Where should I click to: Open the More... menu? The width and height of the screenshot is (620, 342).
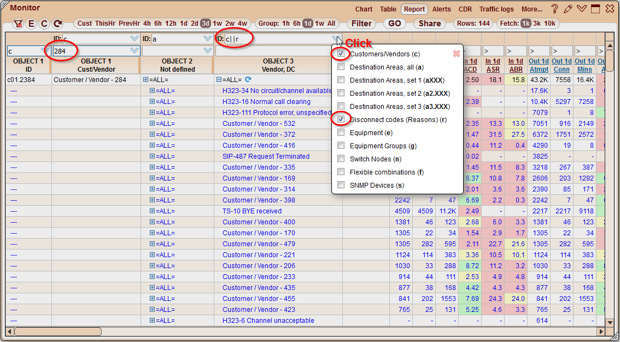pos(531,9)
